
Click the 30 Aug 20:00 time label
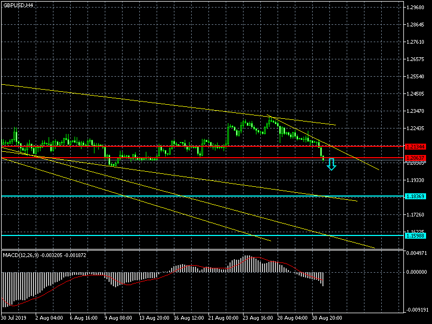click(x=327, y=318)
